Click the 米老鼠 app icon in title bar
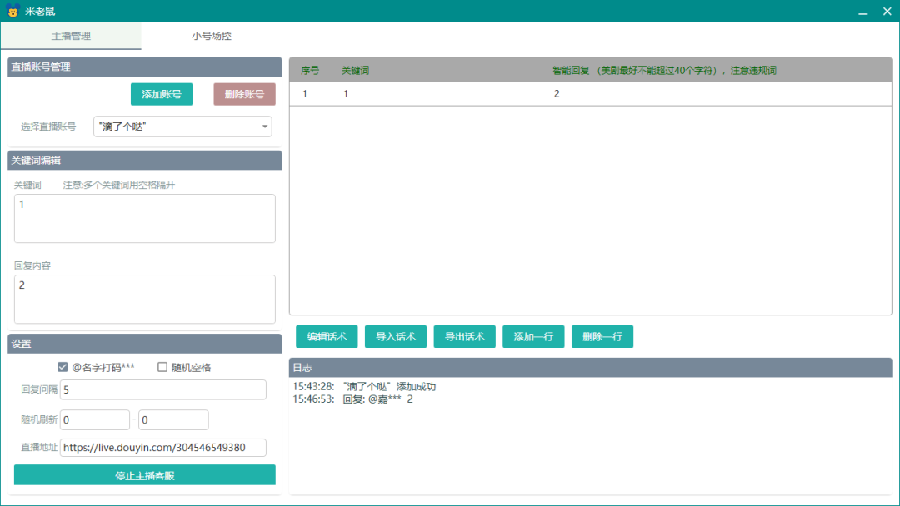Screen dimensions: 900x506 tap(12, 12)
